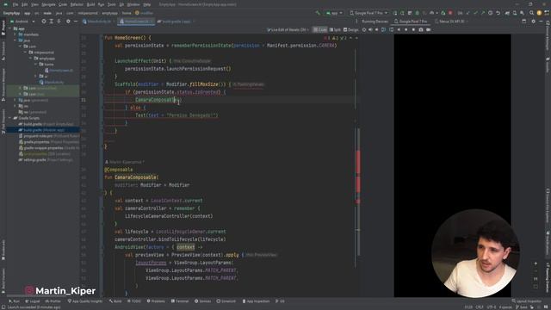Expand the res folder in project tree
551x310 pixels.
point(15,106)
